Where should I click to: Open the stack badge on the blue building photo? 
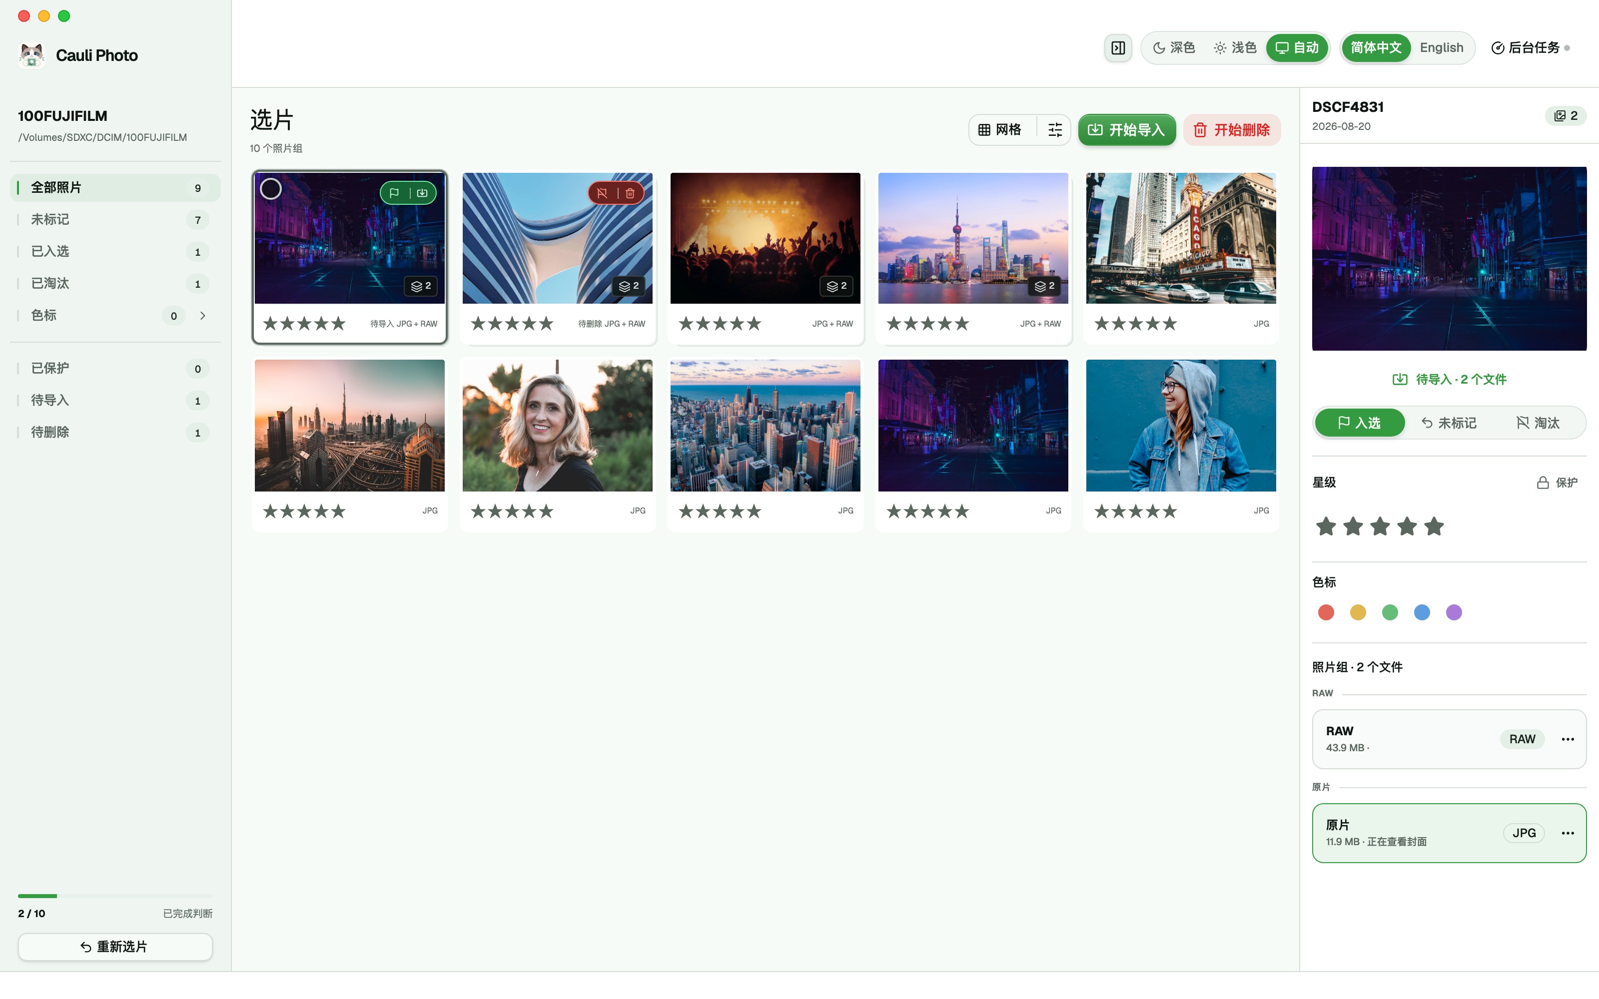coord(629,286)
